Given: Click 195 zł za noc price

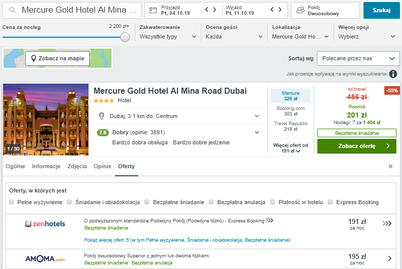Looking at the screenshot, I should coord(357,259).
